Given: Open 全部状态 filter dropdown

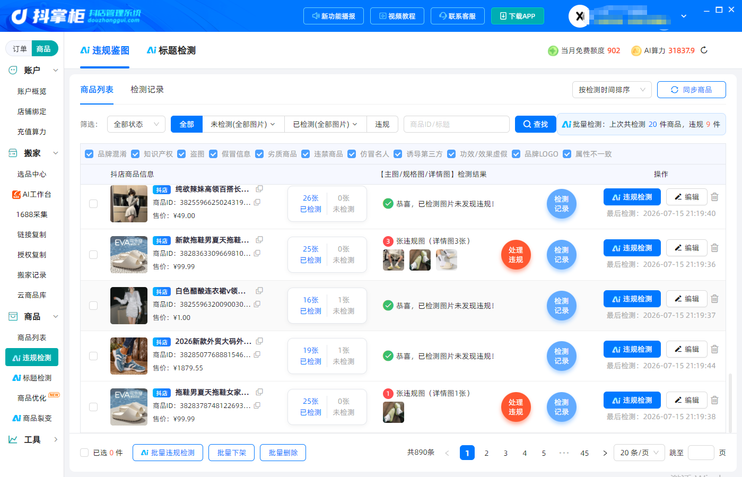Looking at the screenshot, I should tap(136, 124).
